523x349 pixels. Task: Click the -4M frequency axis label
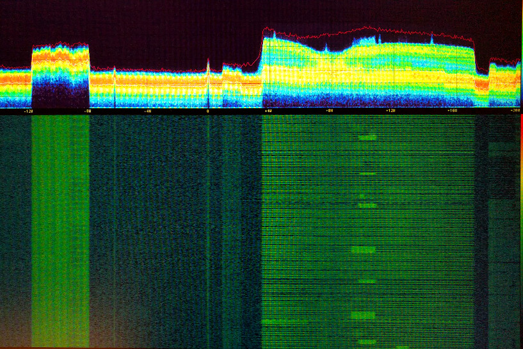click(147, 111)
